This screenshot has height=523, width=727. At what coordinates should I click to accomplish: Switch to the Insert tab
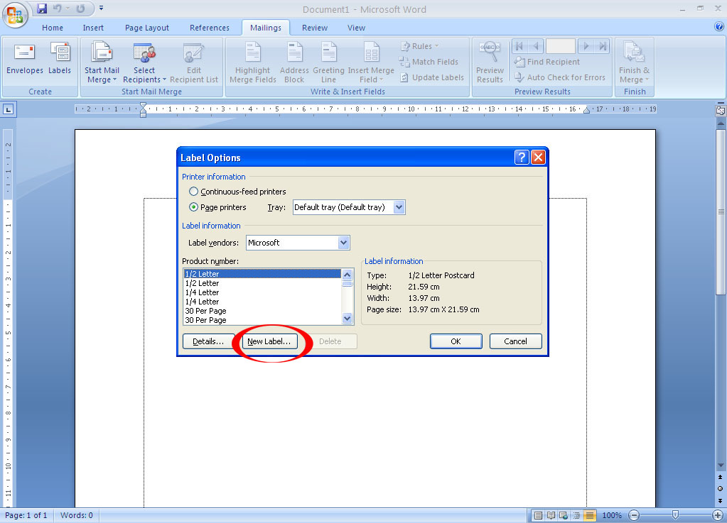tap(93, 28)
